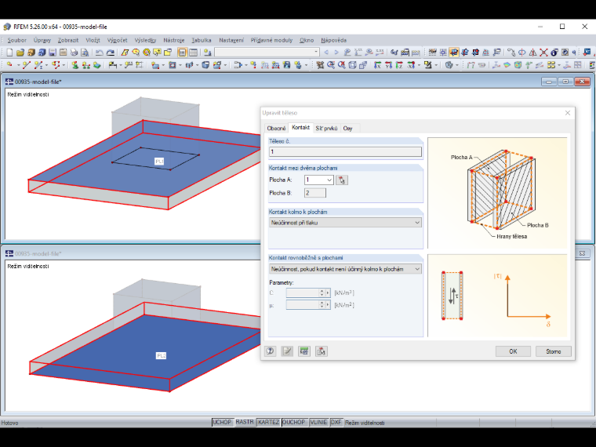Click the Undo arrow icon
Image resolution: width=596 pixels, height=447 pixels.
coord(100,53)
